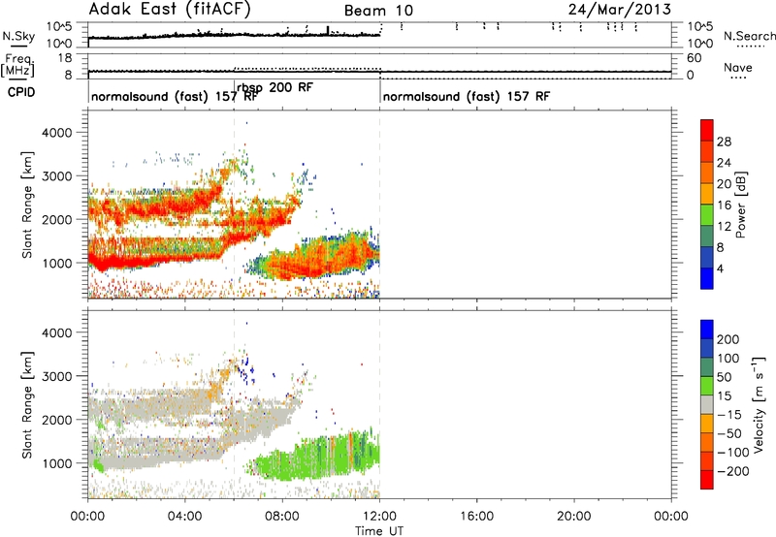The image size is (776, 537).
Task: Click 'Slant Range [km]' label of power panel
Action: pyautogui.click(x=27, y=205)
